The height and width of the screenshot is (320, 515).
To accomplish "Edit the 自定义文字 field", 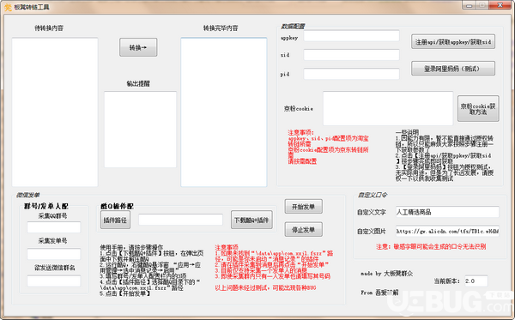I will coord(447,212).
